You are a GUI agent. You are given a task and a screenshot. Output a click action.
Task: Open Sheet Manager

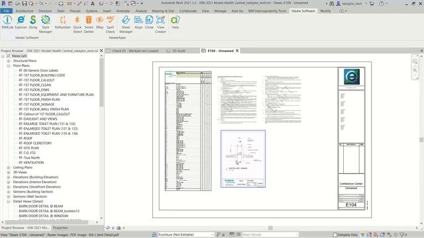[x=126, y=24]
